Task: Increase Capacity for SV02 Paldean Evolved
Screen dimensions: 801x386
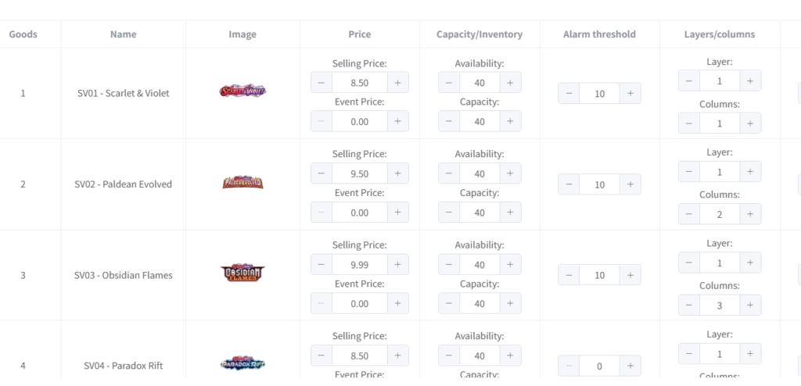Action: coord(510,213)
